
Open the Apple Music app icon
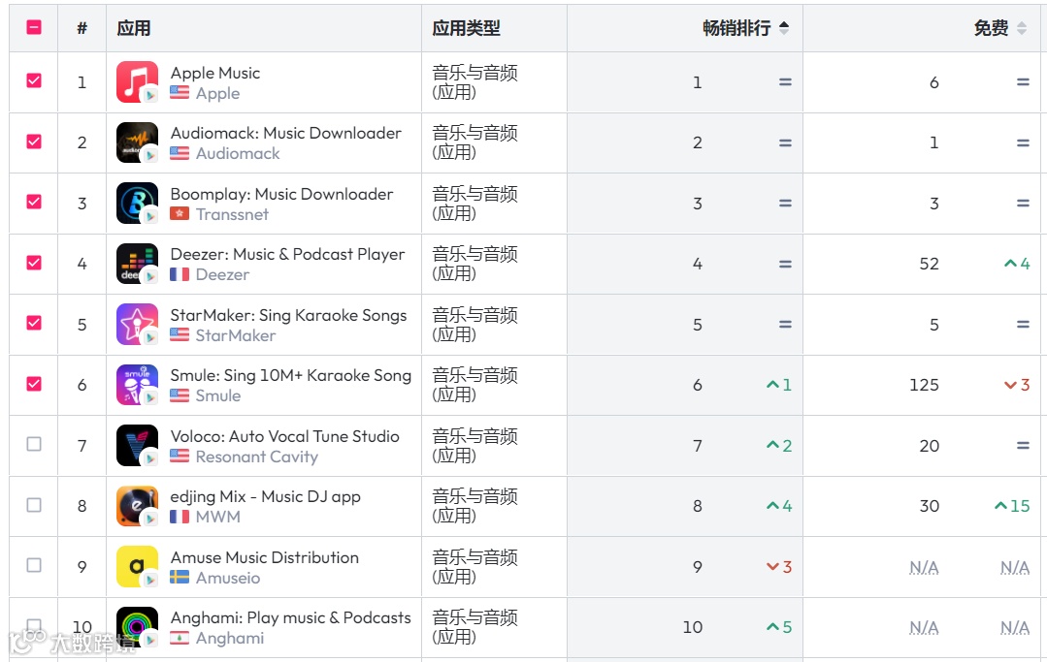click(137, 82)
